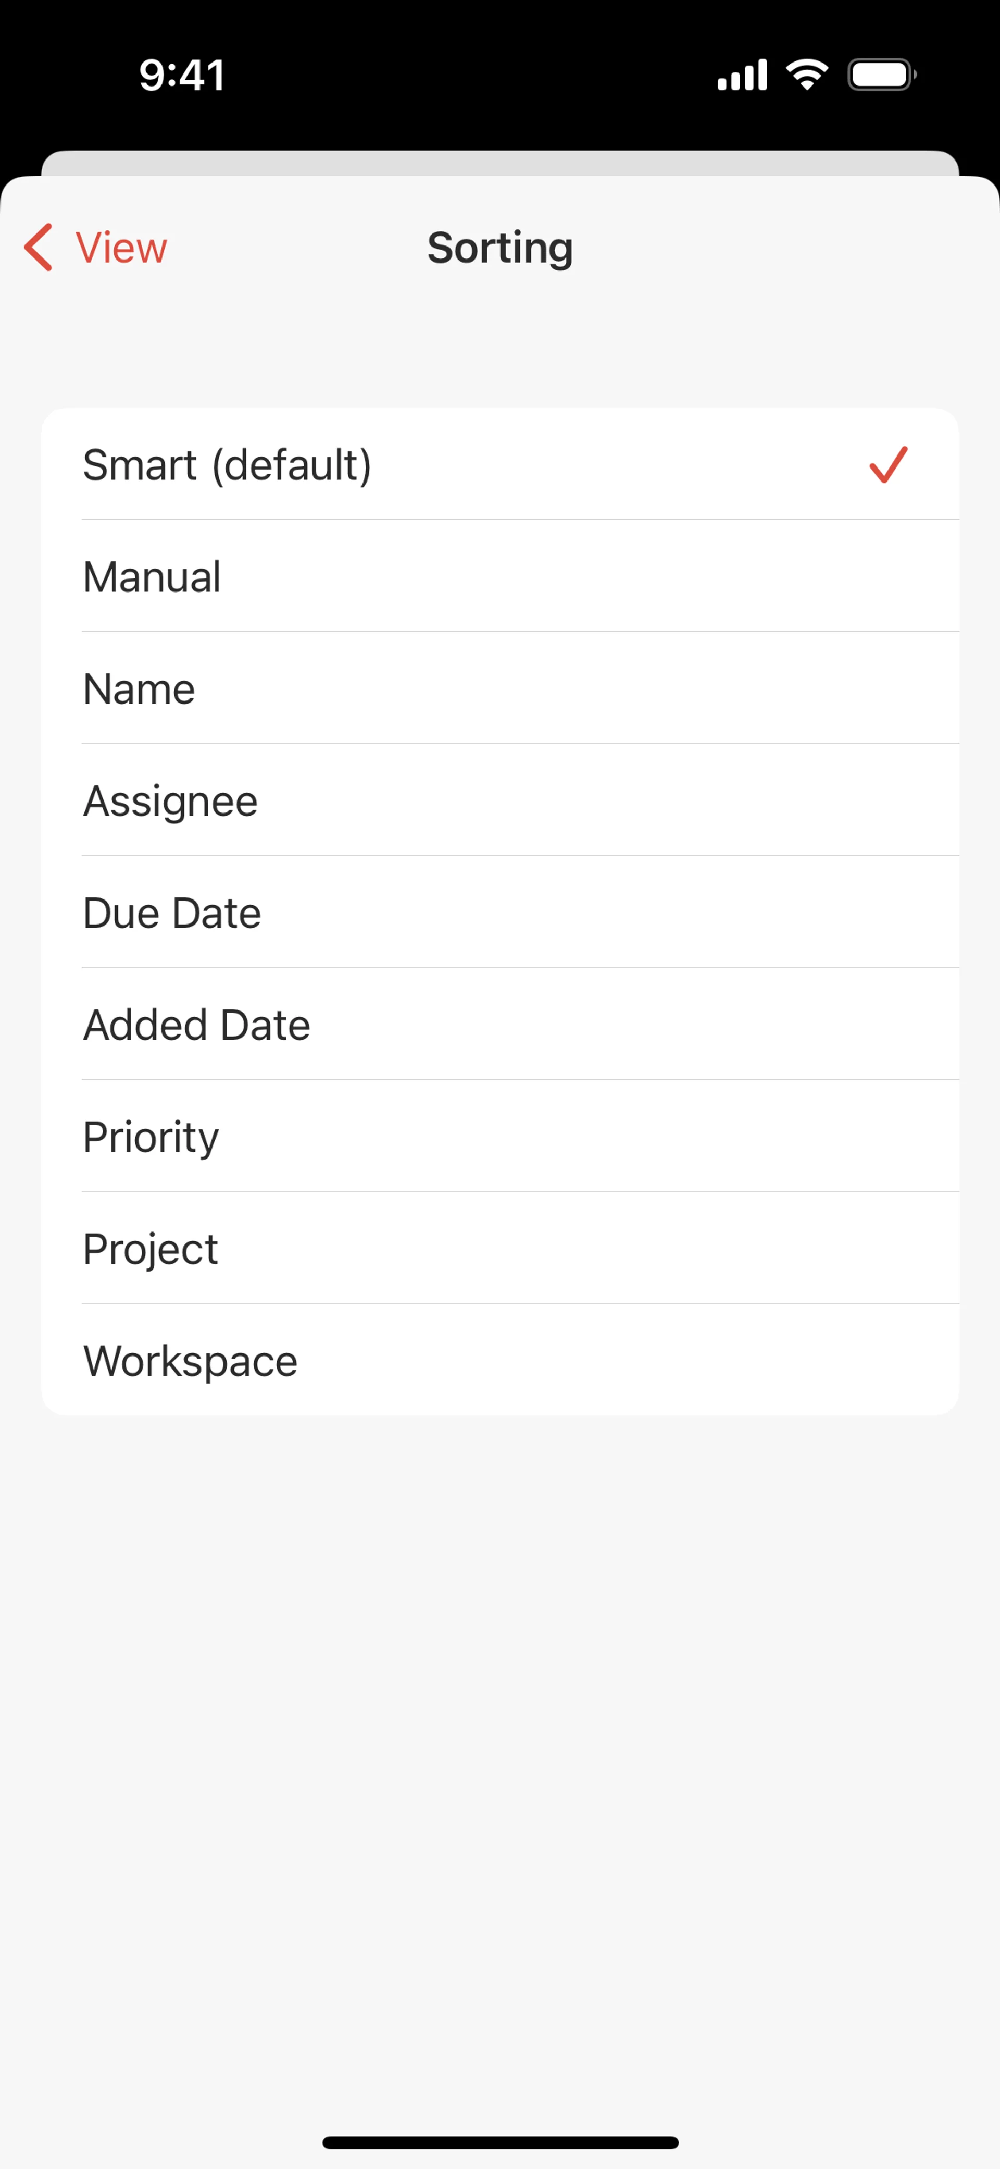This screenshot has height=2169, width=1000.
Task: Tap empty area below Workspace option
Action: (x=500, y=1684)
